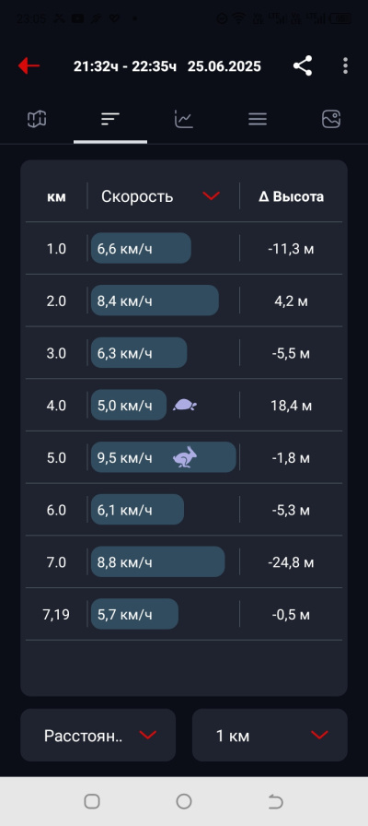368x826 pixels.
Task: Select the list details tab icon
Action: (x=258, y=119)
